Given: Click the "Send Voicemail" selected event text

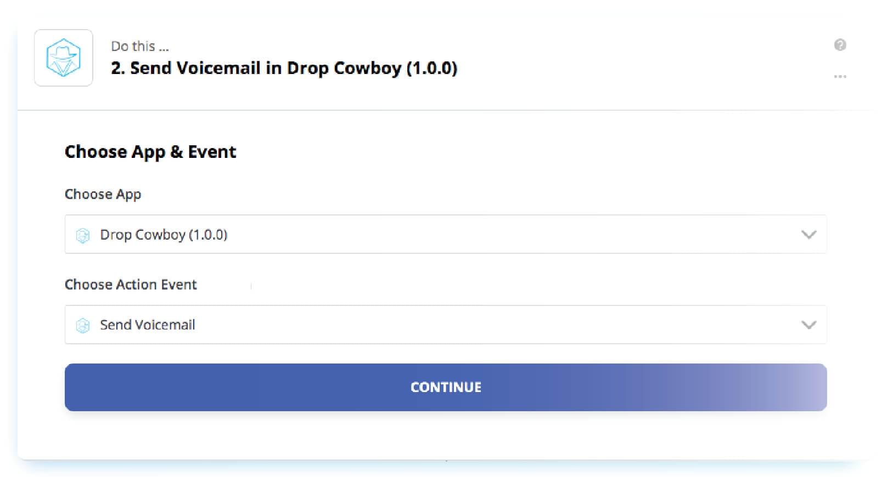Looking at the screenshot, I should (147, 325).
